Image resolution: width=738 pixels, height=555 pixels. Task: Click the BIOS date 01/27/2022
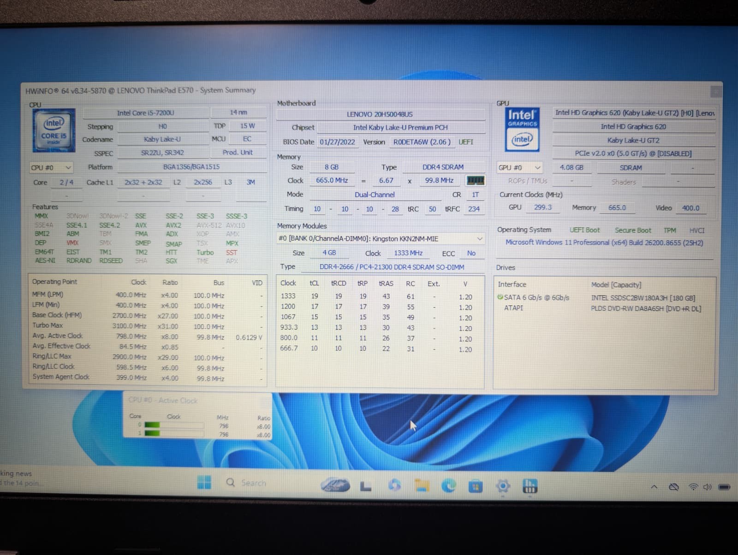(338, 142)
